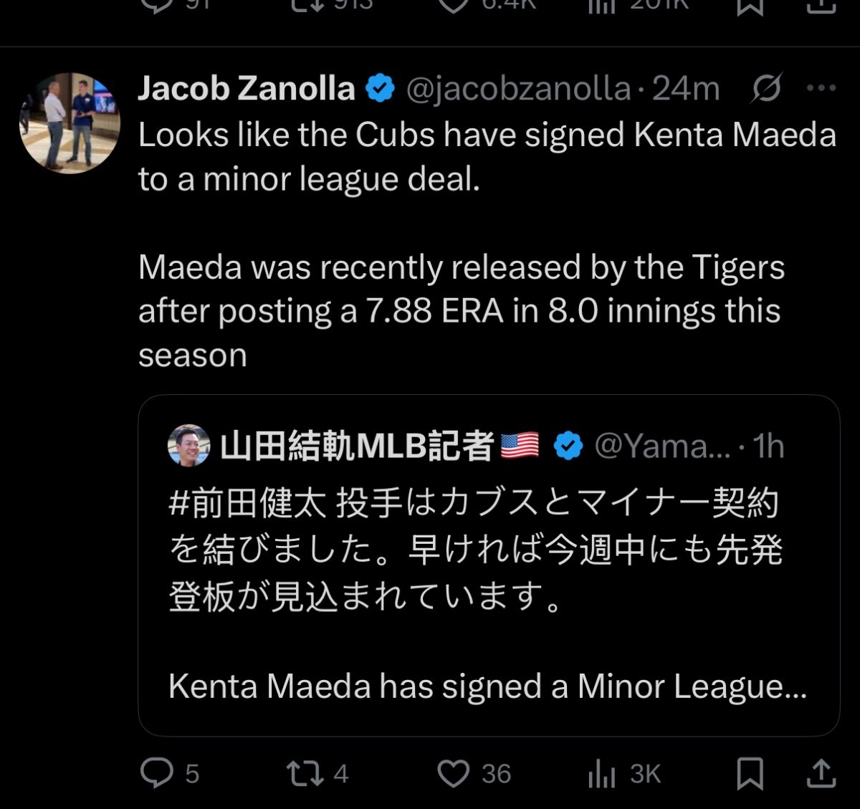Share the previous tweet at top
The height and width of the screenshot is (809, 860).
pyautogui.click(x=821, y=7)
